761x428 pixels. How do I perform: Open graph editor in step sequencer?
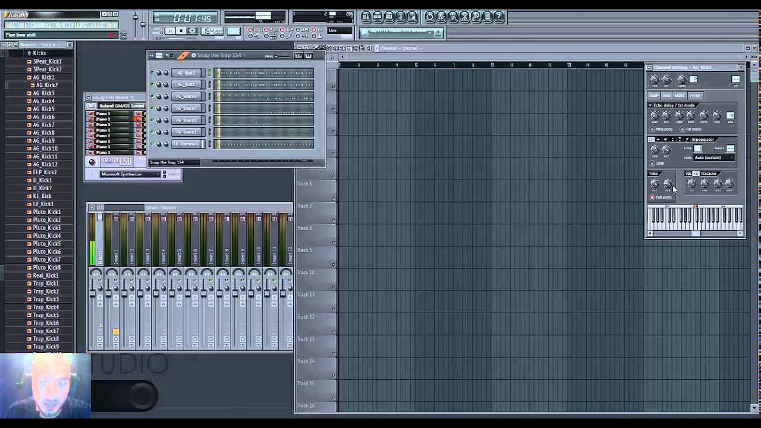pos(298,55)
